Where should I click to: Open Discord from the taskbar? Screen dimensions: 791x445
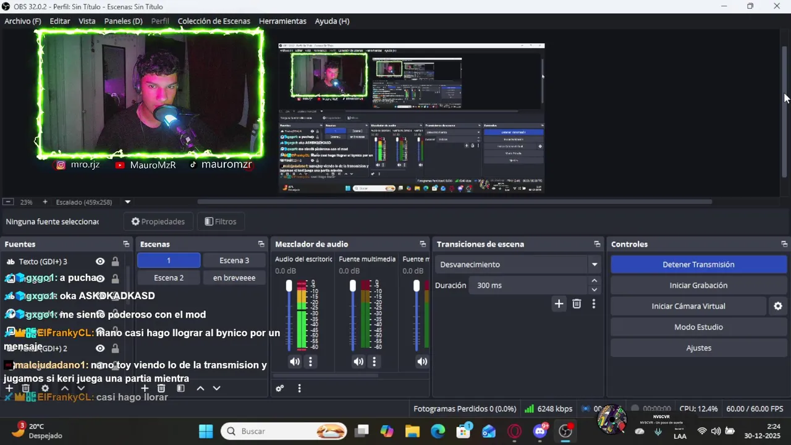540,431
